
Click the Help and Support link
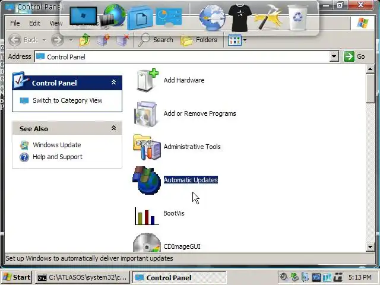click(x=58, y=157)
